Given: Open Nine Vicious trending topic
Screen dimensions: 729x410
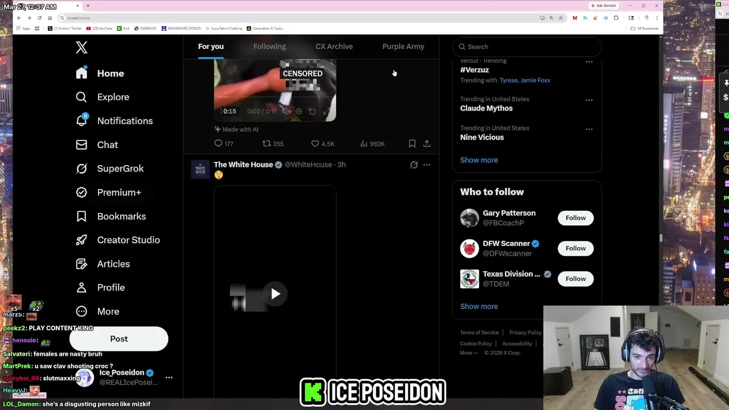Looking at the screenshot, I should click(482, 137).
